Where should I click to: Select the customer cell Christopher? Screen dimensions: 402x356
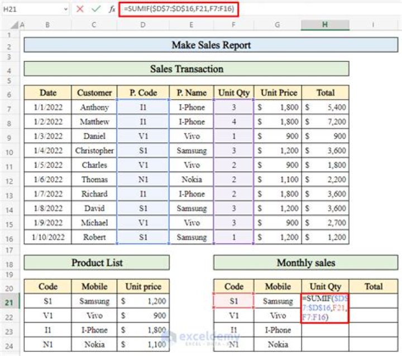[94, 151]
